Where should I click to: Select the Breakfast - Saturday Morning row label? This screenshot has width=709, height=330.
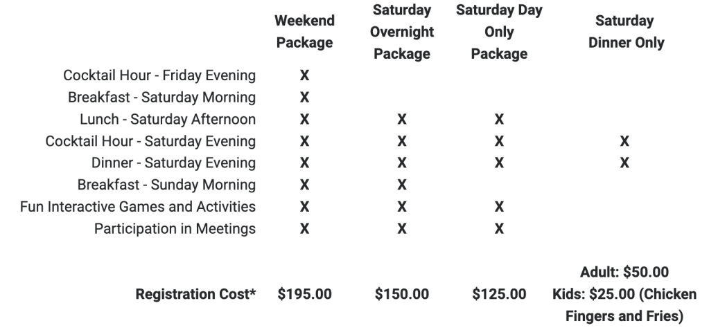pos(161,97)
